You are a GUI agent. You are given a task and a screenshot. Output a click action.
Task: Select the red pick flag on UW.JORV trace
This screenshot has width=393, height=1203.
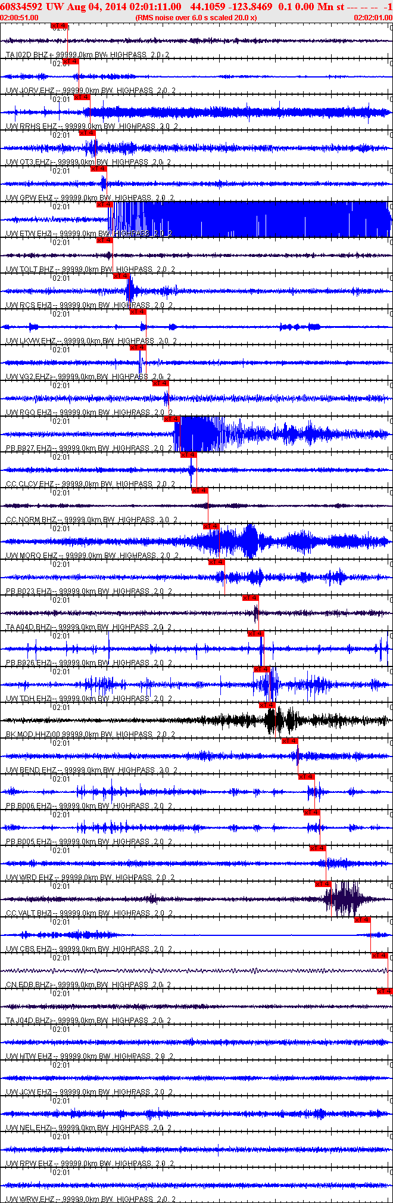tap(70, 61)
